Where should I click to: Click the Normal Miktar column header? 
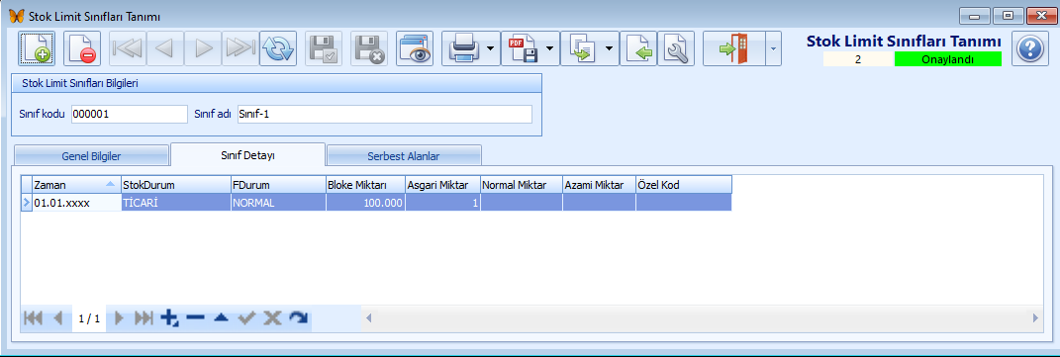click(522, 184)
